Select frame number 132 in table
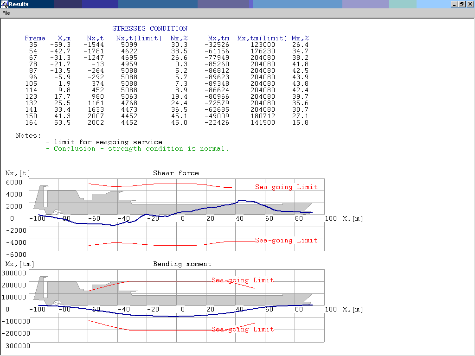The height and width of the screenshot is (356, 475). (31, 103)
